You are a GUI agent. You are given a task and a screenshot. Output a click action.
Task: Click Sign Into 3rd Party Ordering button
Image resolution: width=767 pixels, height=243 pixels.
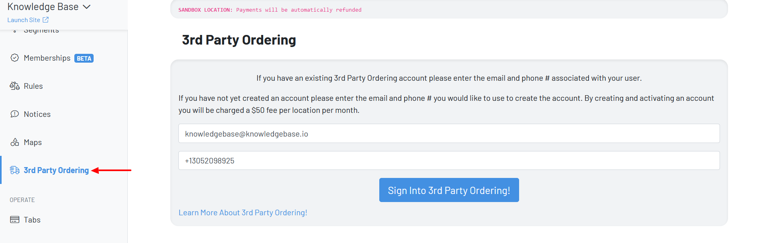click(x=449, y=190)
